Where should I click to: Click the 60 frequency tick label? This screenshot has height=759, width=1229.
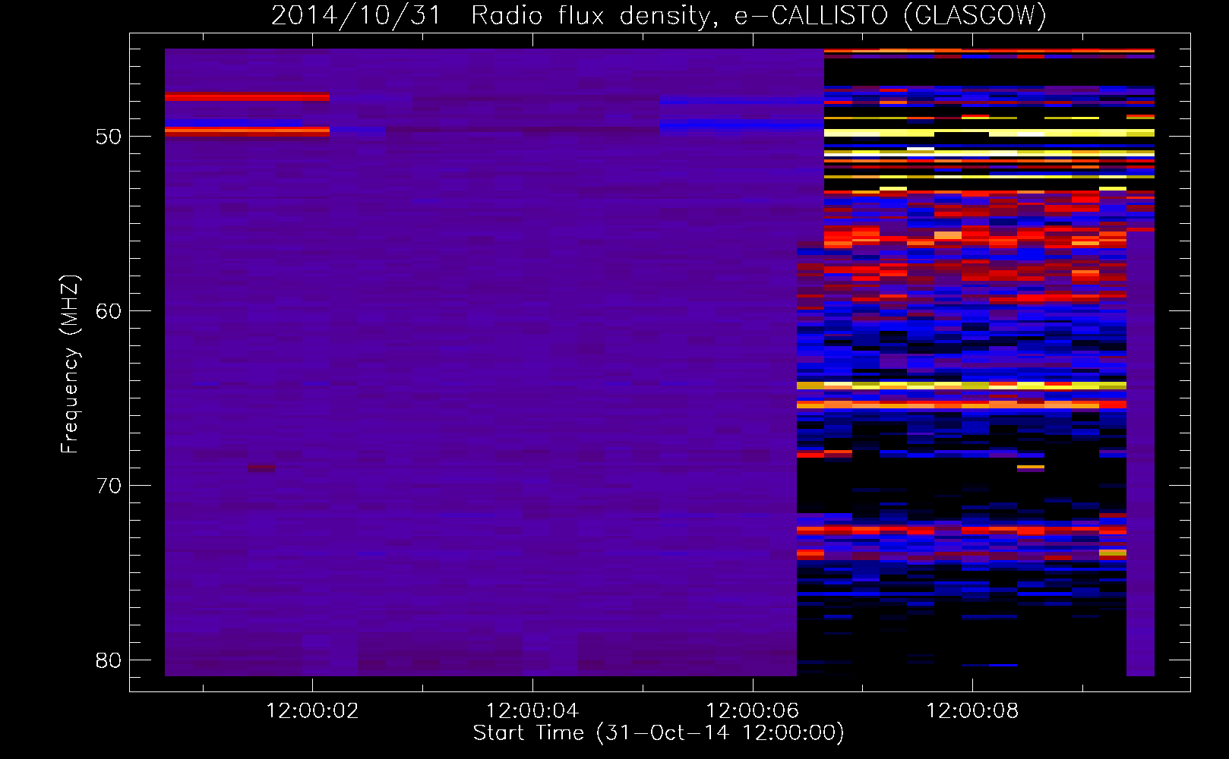click(x=109, y=311)
